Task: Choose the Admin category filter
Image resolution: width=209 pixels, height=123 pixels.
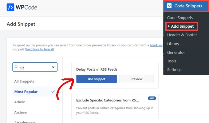Action: click(20, 102)
